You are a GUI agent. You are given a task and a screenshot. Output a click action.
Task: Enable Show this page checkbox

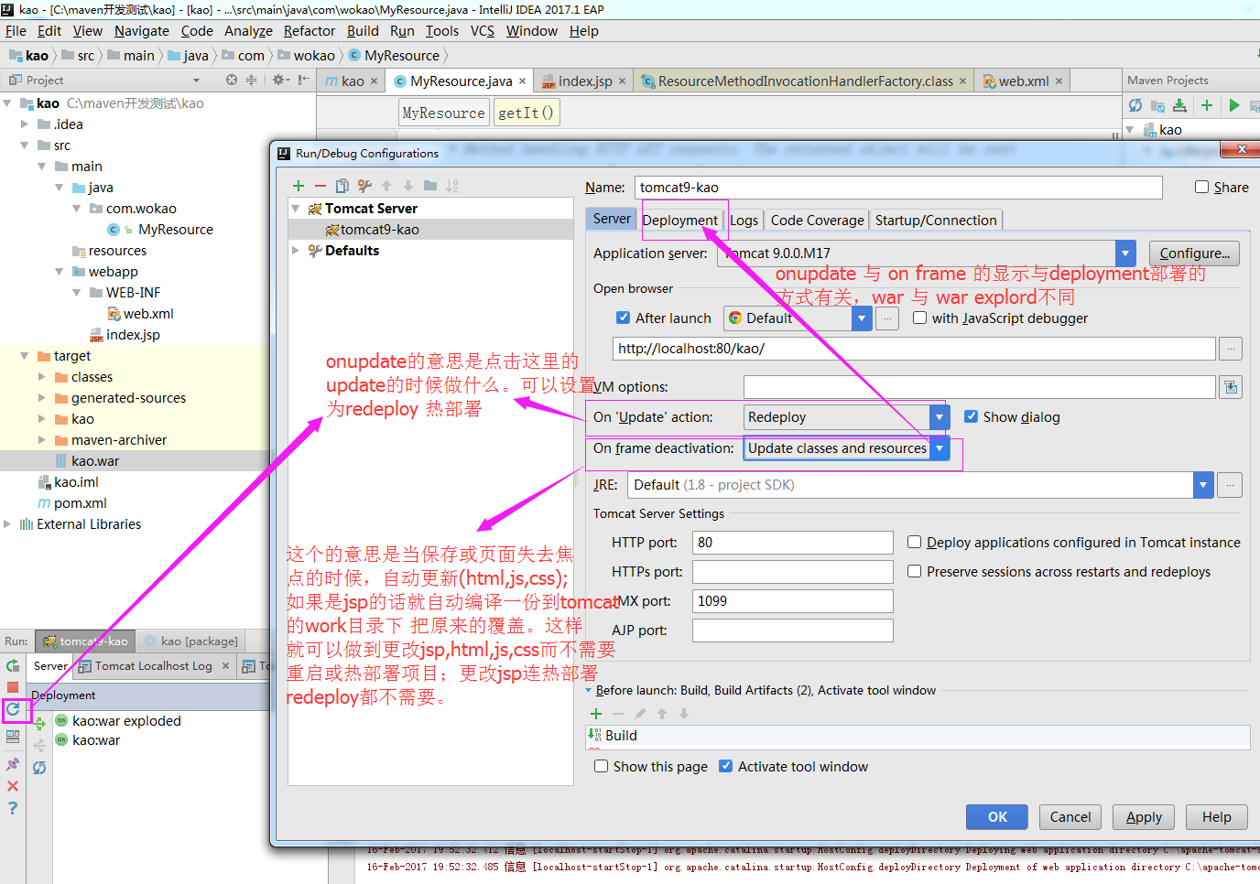click(x=601, y=766)
